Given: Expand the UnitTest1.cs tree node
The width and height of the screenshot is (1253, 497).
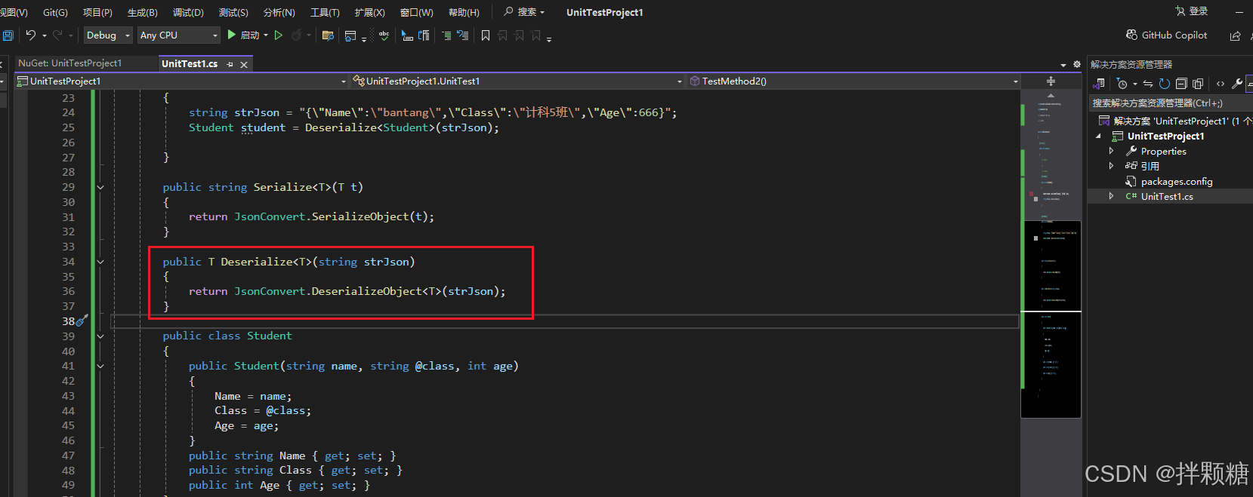Looking at the screenshot, I should coord(1111,196).
